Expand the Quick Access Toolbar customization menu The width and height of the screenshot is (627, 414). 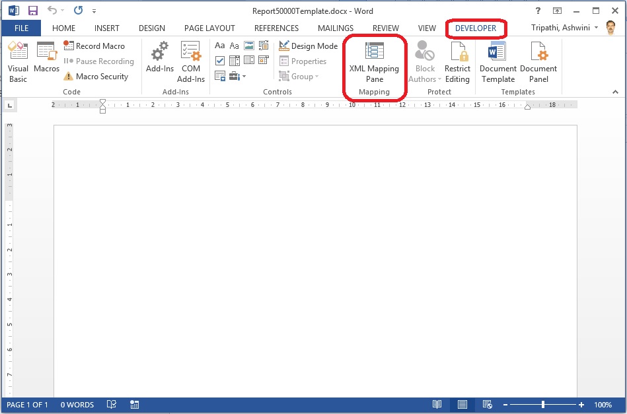pos(94,11)
